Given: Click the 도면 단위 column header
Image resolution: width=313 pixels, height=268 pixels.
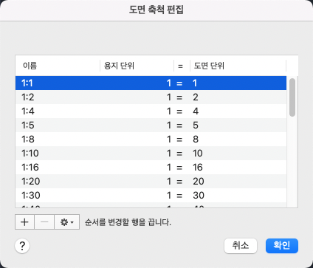Looking at the screenshot, I should tap(238, 66).
